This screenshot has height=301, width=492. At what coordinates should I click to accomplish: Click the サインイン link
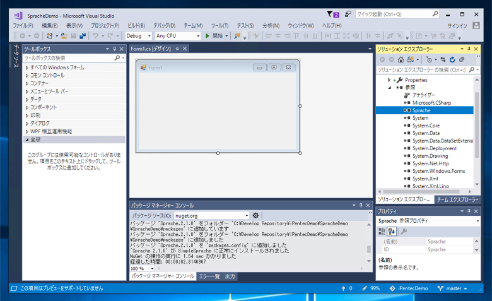[457, 26]
